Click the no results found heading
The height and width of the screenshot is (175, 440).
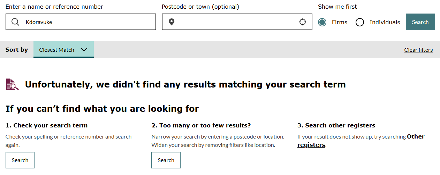pyautogui.click(x=185, y=84)
